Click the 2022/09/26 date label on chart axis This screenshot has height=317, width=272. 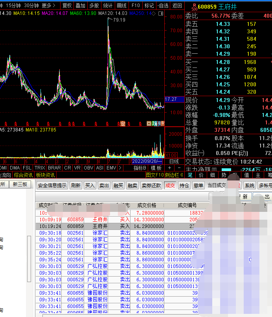coord(147,161)
